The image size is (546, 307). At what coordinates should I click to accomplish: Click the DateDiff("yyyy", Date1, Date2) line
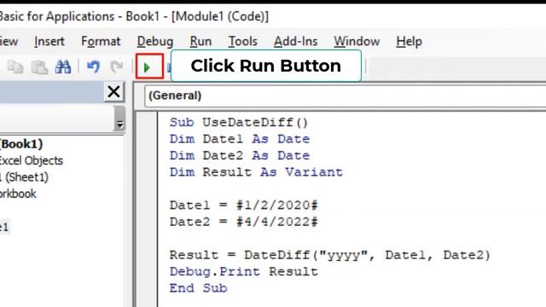330,255
